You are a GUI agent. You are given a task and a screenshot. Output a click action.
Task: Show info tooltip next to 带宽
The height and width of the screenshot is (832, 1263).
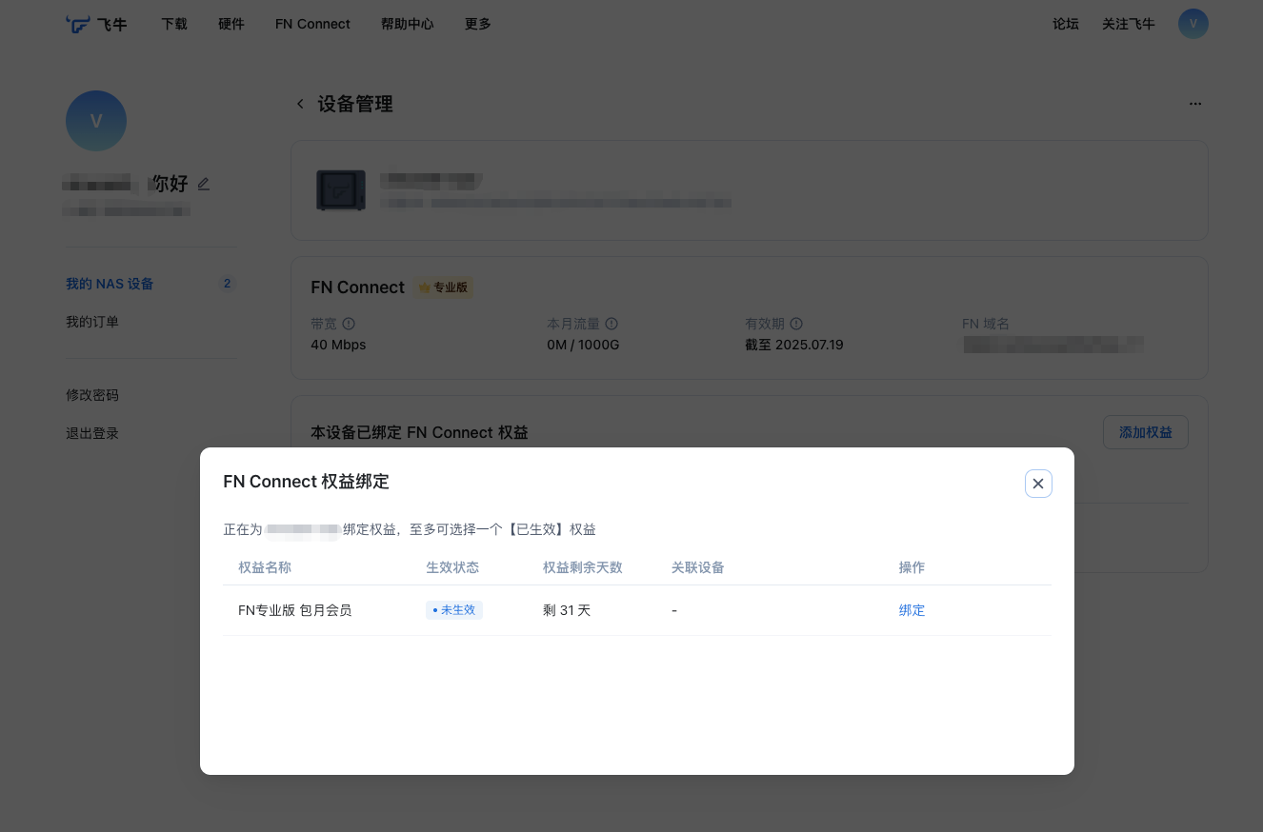[x=349, y=324]
